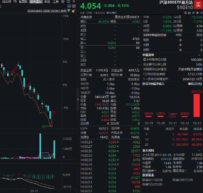Select the highlighted 超级叠加 tab
203x193 pixels.
pos(36,1)
